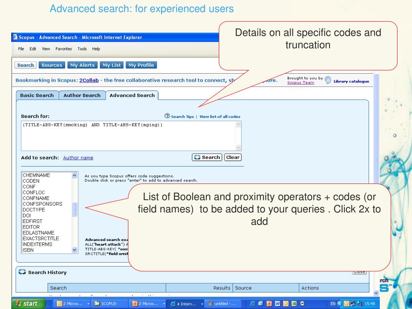Click the Clear button

pos(233,157)
